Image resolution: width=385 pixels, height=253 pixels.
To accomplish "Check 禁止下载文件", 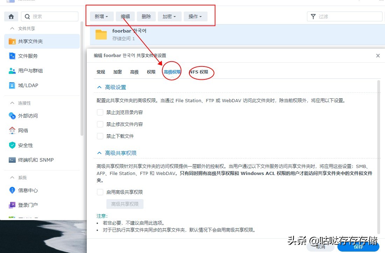I will click(x=100, y=136).
